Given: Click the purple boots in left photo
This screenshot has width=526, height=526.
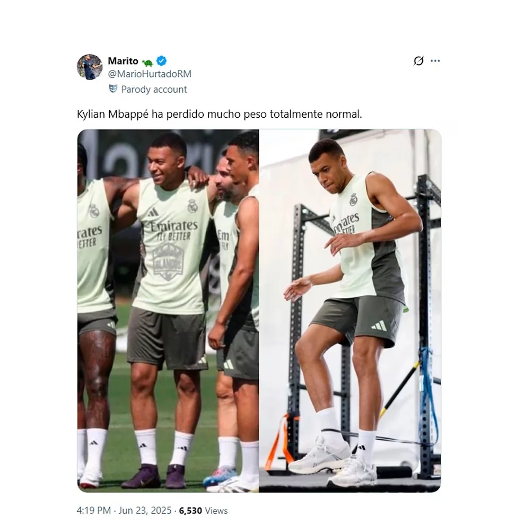Looking at the screenshot, I should click(x=154, y=476).
